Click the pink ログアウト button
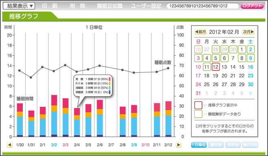 point(252,6)
